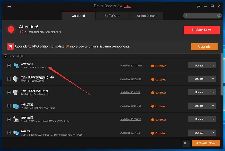225x151 pixels.
Task: Click the license key icon button
Action: [x=186, y=143]
